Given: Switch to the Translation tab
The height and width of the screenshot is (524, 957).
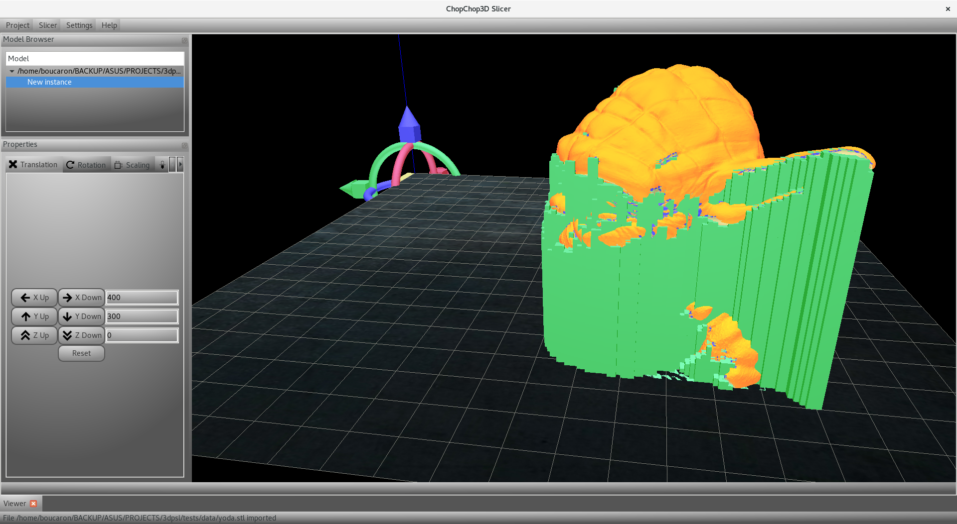Looking at the screenshot, I should point(34,165).
